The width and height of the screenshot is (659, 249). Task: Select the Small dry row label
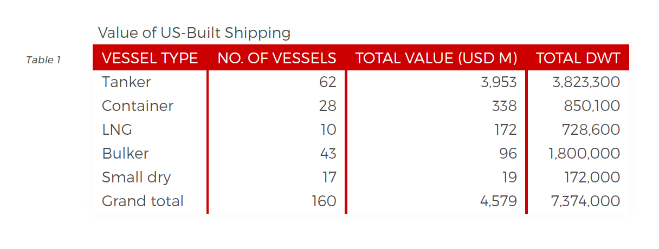point(137,178)
